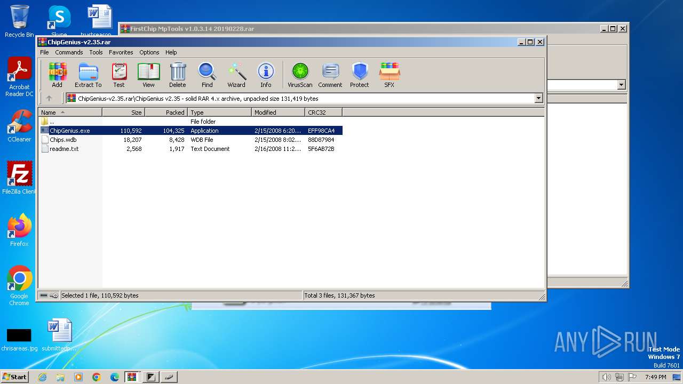Sort by Name column header

[x=70, y=113]
